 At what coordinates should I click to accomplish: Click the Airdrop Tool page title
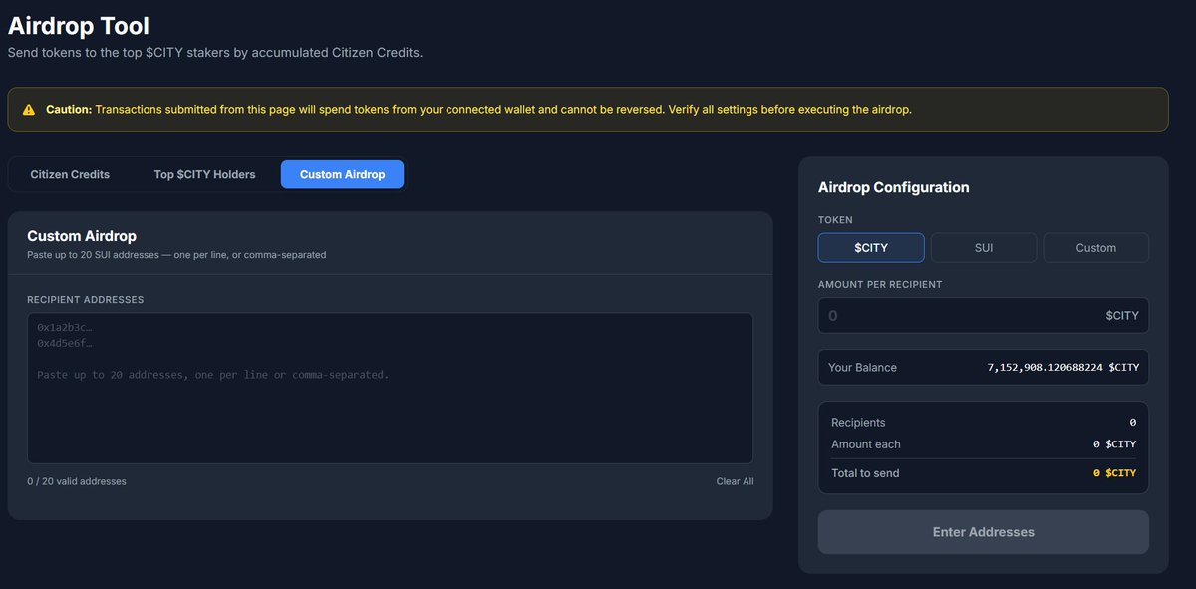point(79,26)
